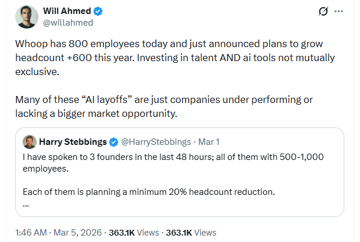Viewport: 360px width, 242px height.
Task: Click the 'AI layoffs' paragraph text
Action: click(x=163, y=105)
